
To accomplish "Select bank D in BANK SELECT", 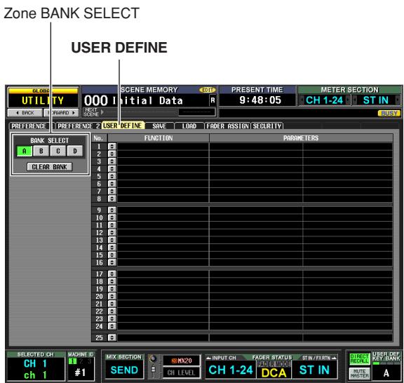I will 75,151.
